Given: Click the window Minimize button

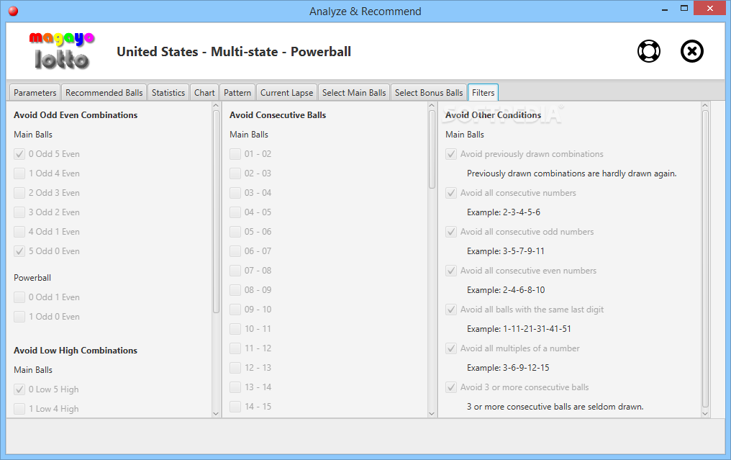Looking at the screenshot, I should pos(665,9).
